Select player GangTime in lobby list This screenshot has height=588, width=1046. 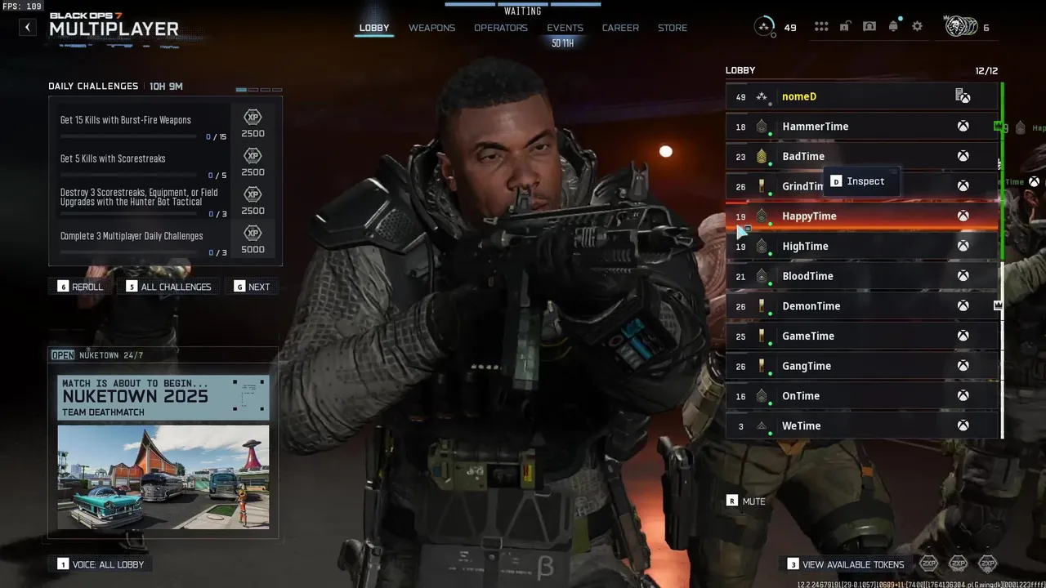click(x=861, y=366)
